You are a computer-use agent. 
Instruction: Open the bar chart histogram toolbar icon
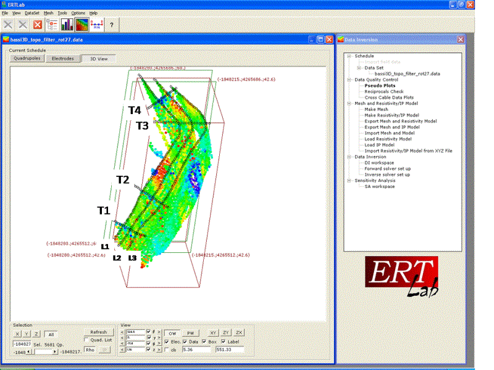tap(67, 25)
